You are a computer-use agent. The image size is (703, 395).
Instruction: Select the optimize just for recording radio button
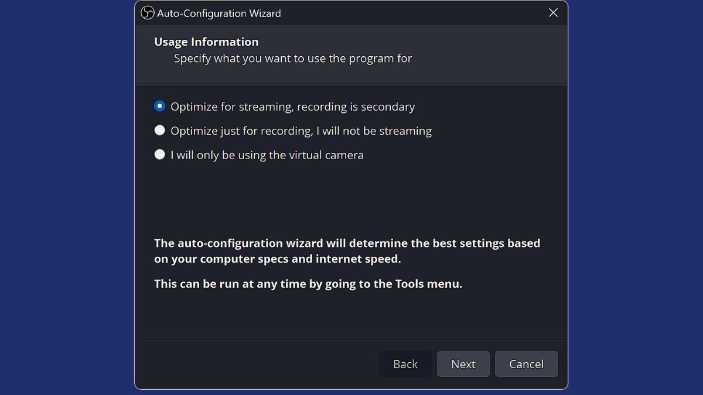click(159, 130)
